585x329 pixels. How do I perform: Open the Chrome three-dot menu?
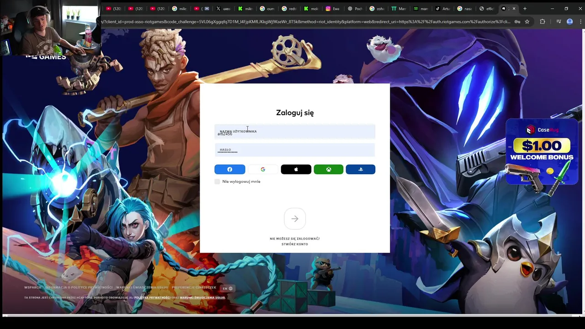point(580,21)
